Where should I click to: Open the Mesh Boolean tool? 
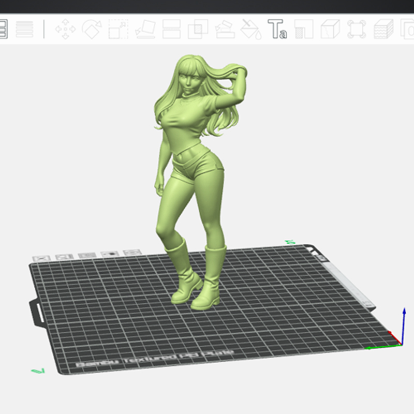click(x=198, y=29)
